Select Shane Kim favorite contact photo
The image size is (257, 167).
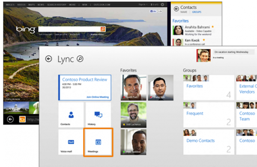[x=161, y=88]
